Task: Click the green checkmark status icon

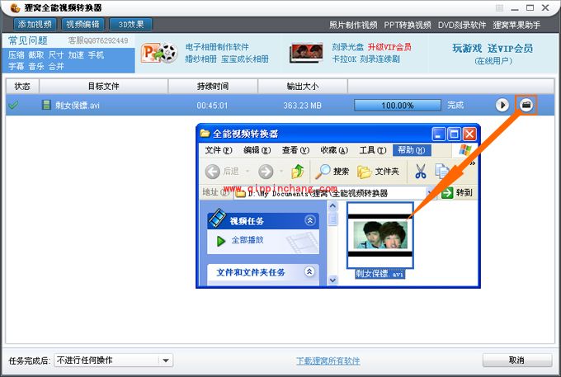Action: 13,105
